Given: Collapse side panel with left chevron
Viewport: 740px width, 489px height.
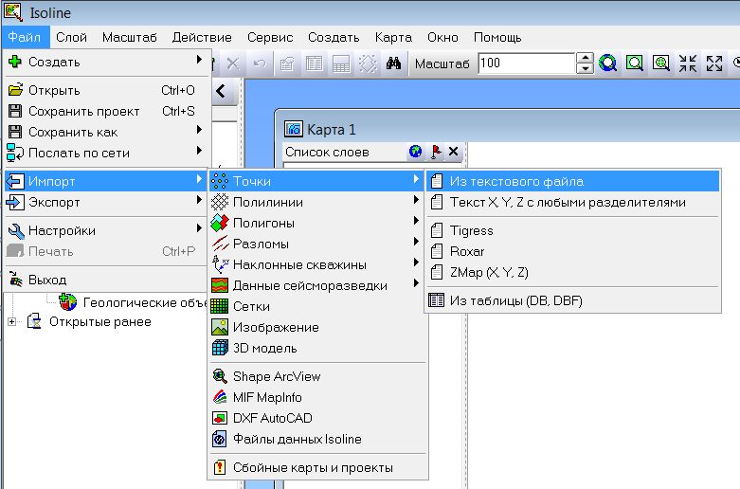Looking at the screenshot, I should coord(221,91).
